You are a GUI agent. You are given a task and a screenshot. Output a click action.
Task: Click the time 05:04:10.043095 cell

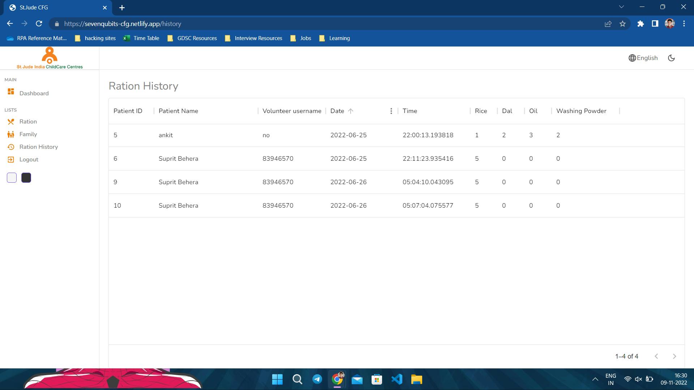(x=428, y=182)
